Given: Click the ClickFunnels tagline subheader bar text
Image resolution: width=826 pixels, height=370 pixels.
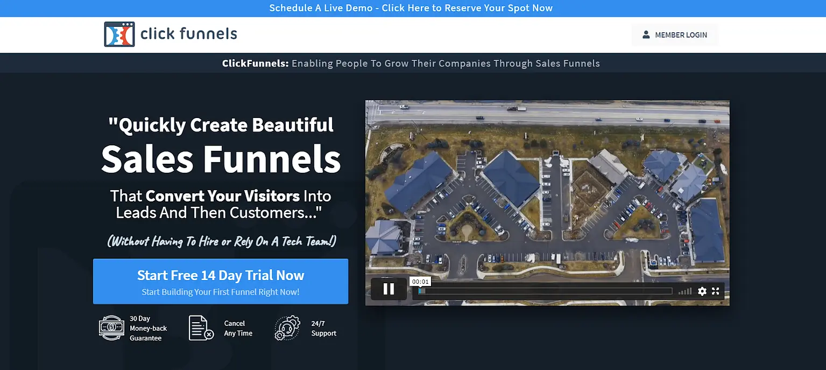Looking at the screenshot, I should (x=411, y=63).
